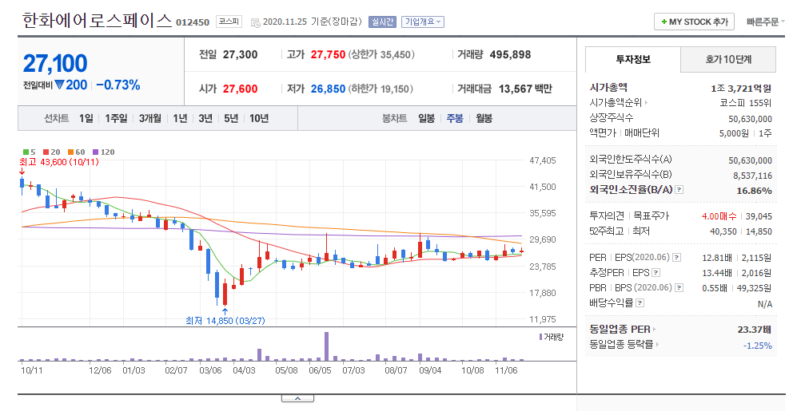Show the 일봉 daily candle chart

(x=426, y=119)
